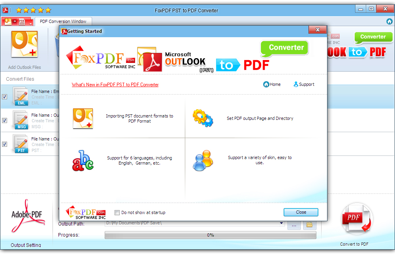Click the FoxPDF Software Inc banner logo
Viewport: 395px width, 254px height.
100,58
